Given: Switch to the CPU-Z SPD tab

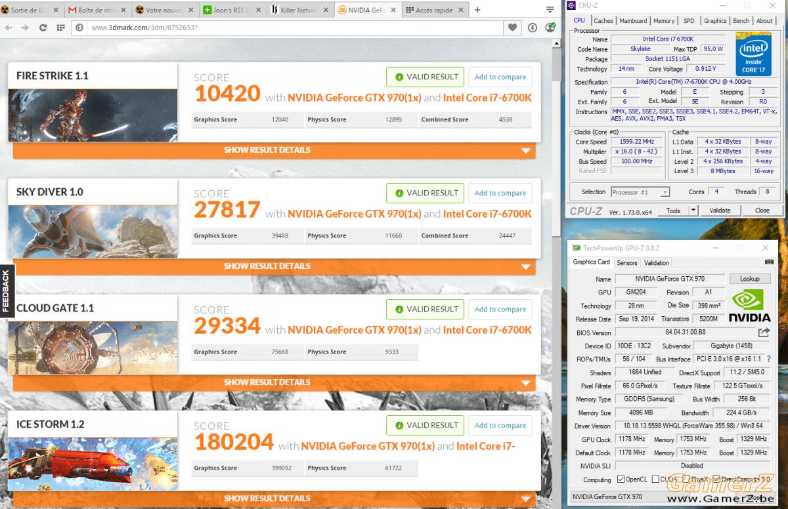Looking at the screenshot, I should pyautogui.click(x=689, y=21).
